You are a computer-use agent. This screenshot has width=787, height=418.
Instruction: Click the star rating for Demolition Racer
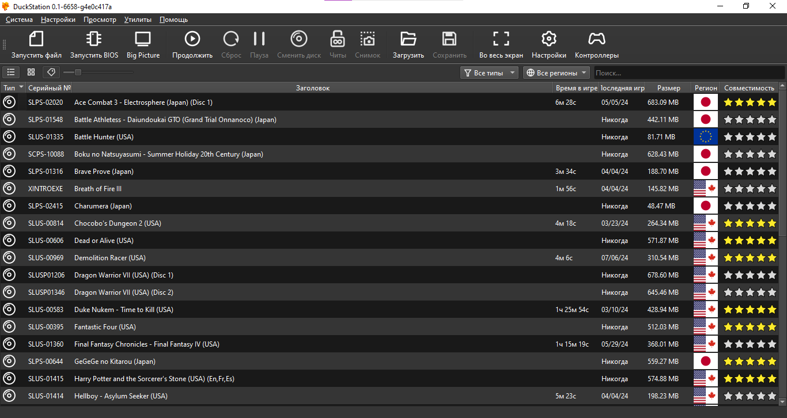[750, 258]
